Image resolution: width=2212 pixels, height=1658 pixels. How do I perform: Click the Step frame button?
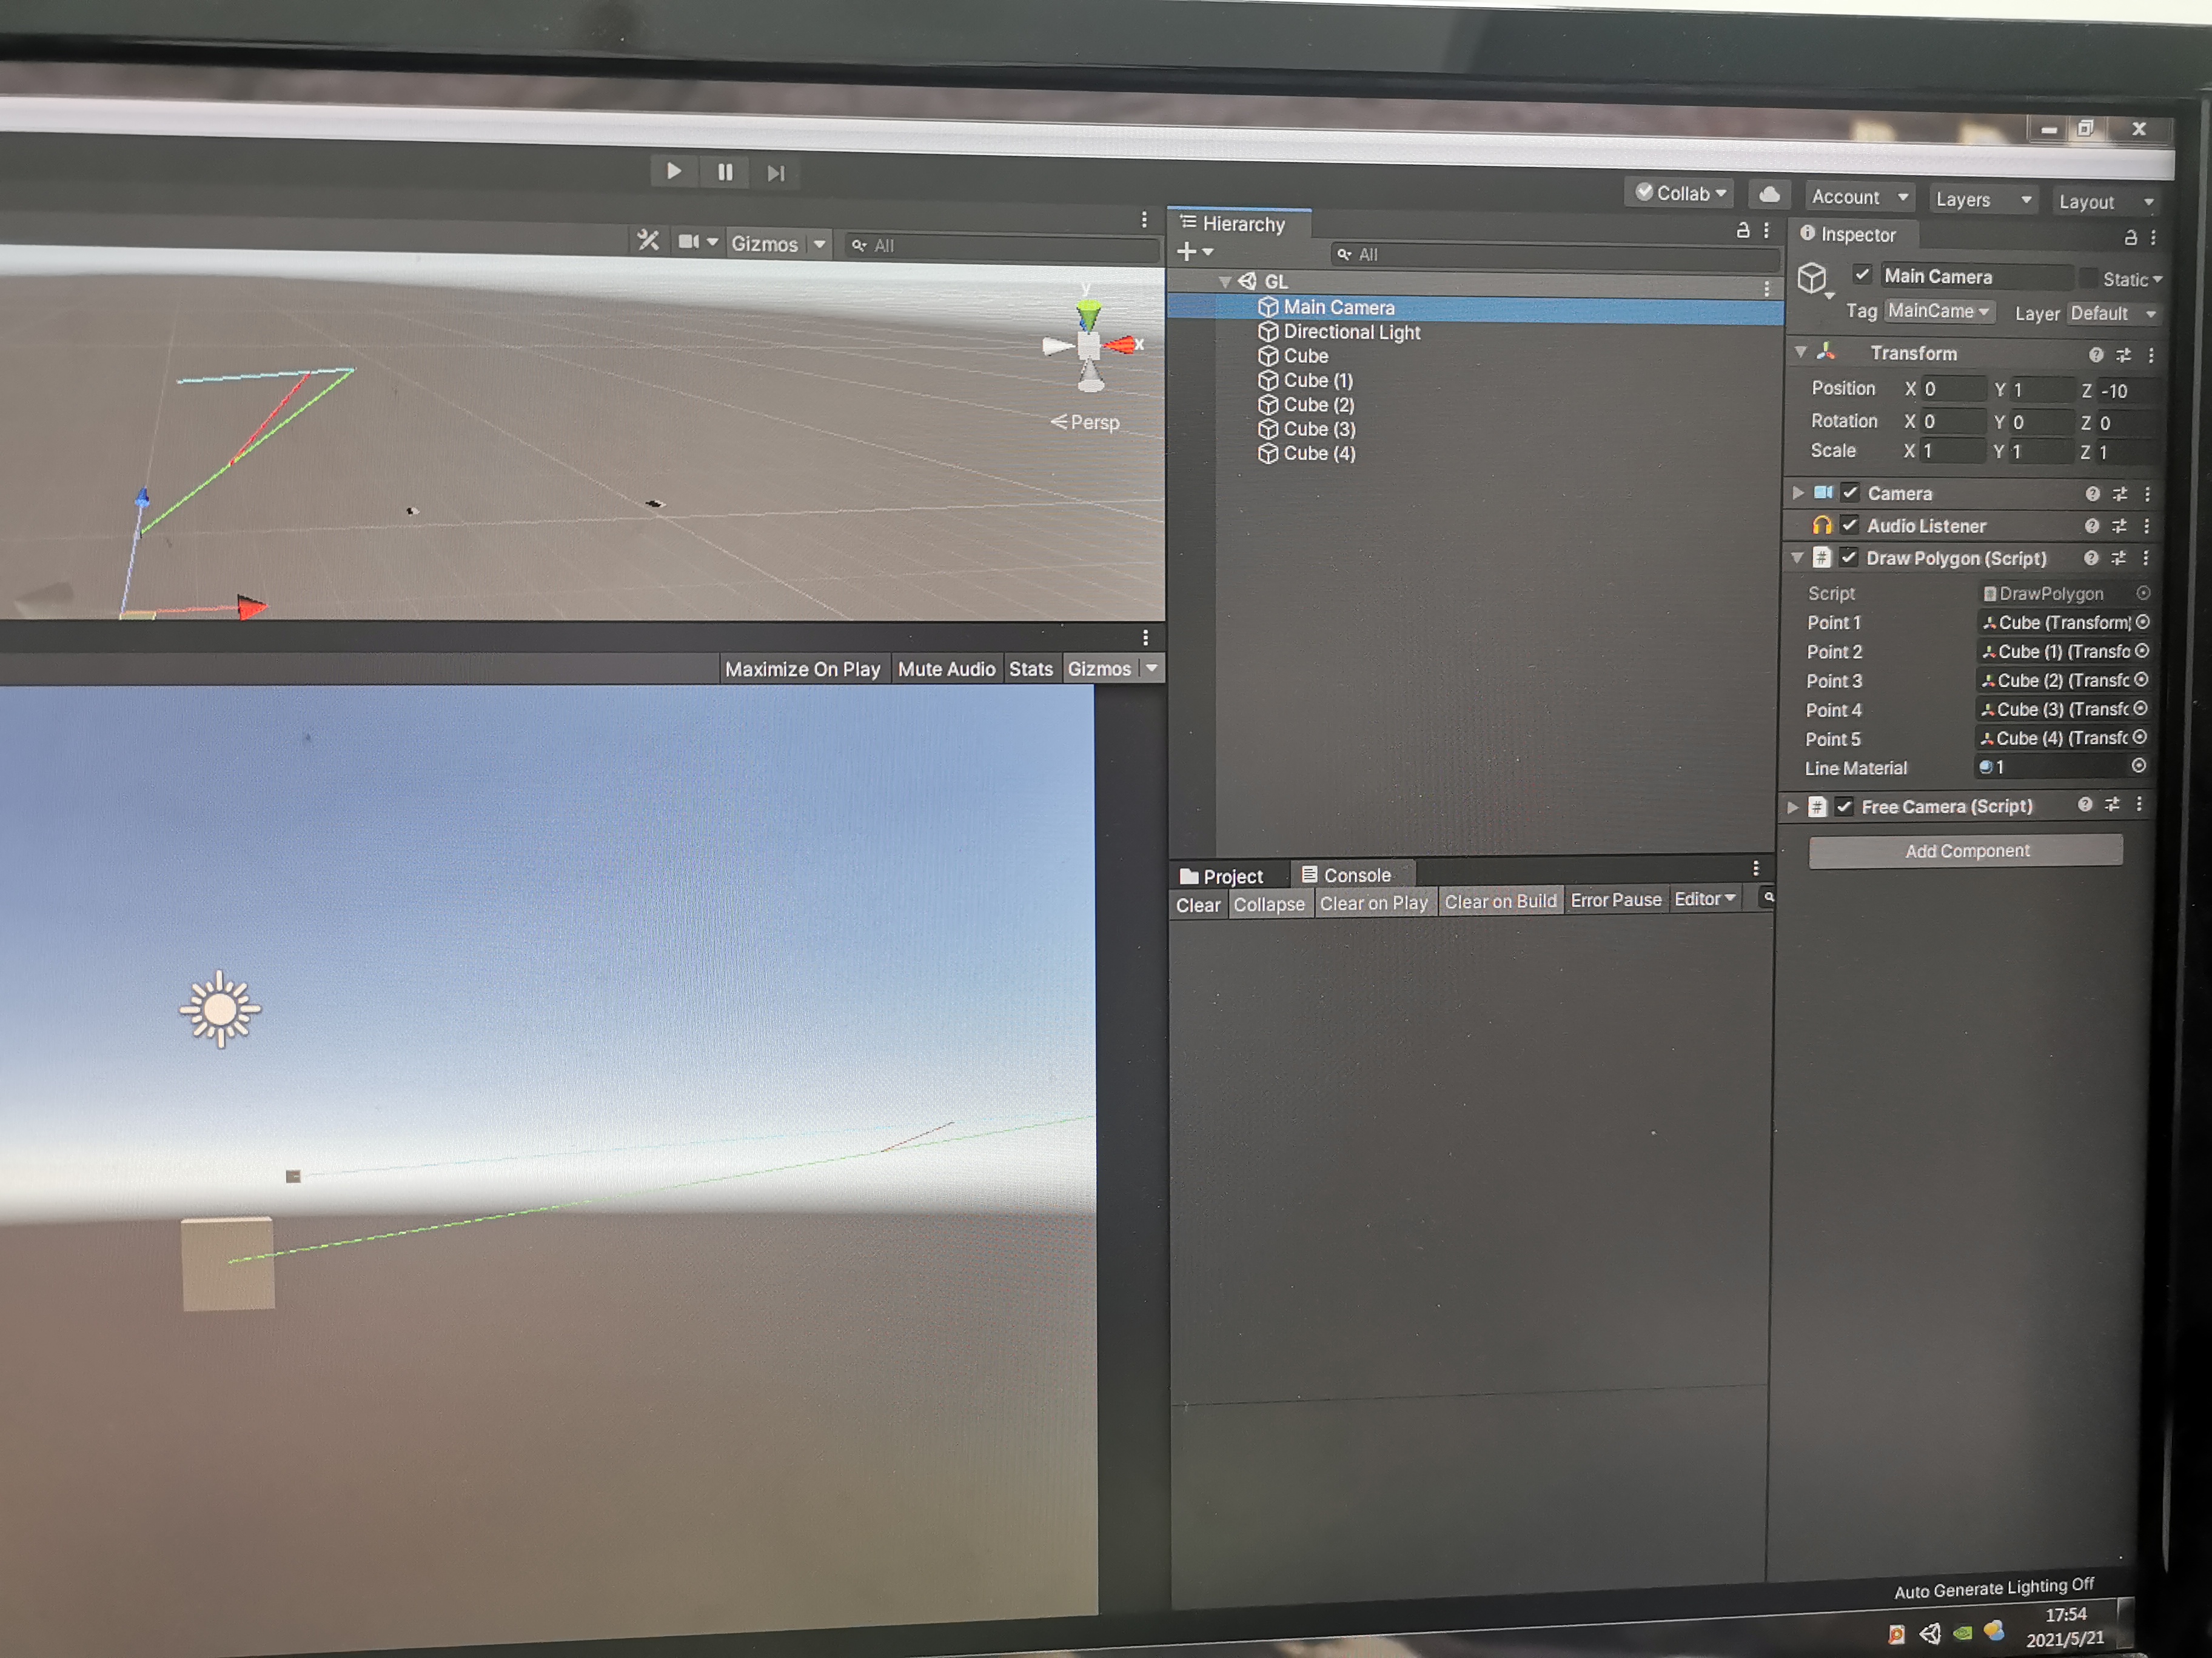pos(776,173)
